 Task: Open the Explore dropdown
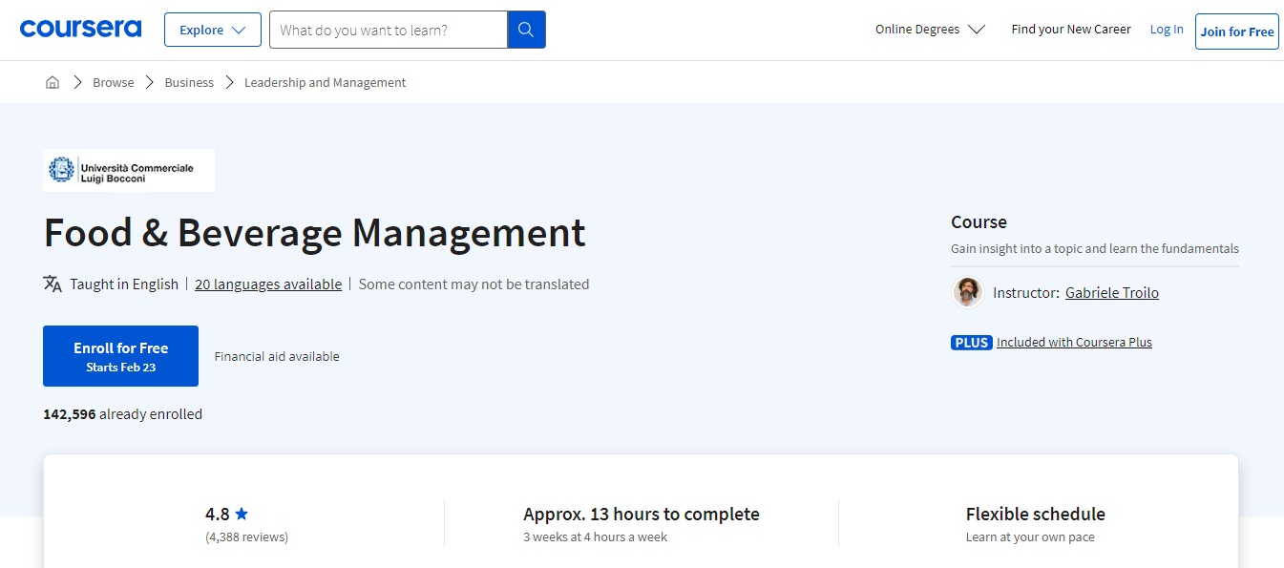[x=213, y=30]
